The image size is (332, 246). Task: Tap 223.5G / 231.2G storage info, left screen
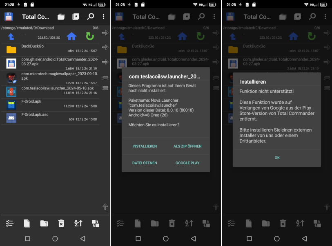pyautogui.click(x=49, y=38)
